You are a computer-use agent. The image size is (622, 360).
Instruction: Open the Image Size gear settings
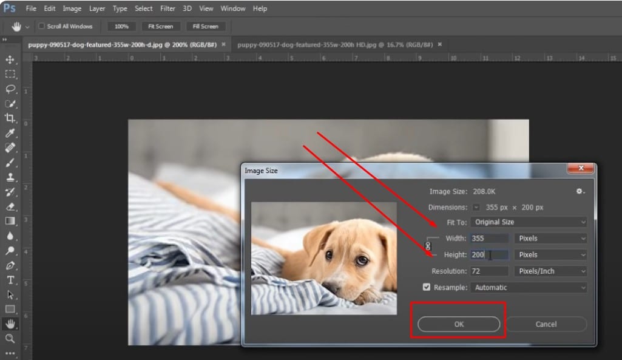(x=580, y=191)
